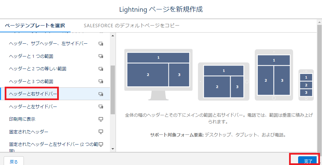Click desktop icon beside 固定されたヘッダー
322x165 pixels.
(100, 131)
